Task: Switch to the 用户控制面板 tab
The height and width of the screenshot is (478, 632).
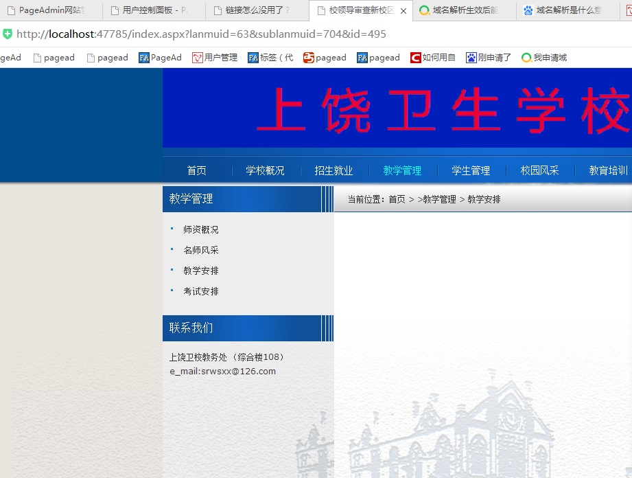Action: coord(154,10)
